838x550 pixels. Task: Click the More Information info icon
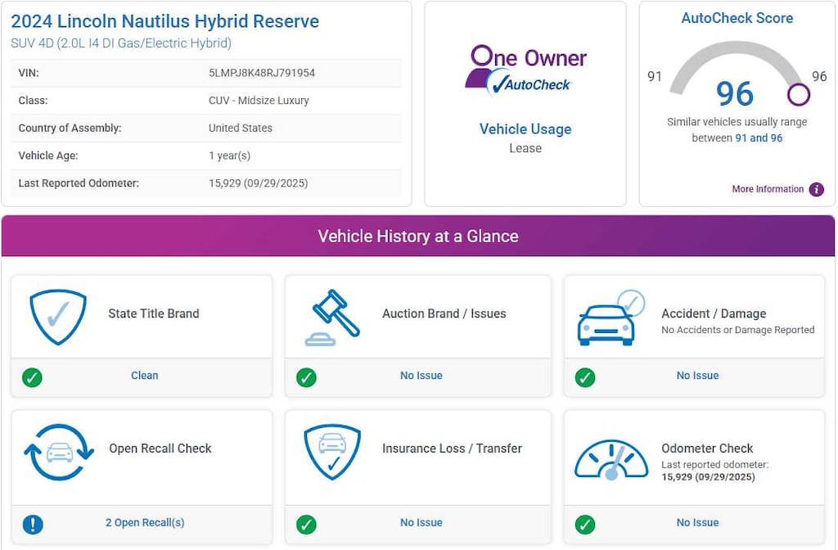click(816, 189)
